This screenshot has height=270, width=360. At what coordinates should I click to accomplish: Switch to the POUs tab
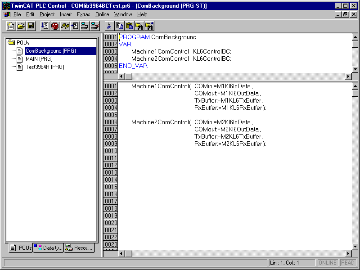coord(21,248)
